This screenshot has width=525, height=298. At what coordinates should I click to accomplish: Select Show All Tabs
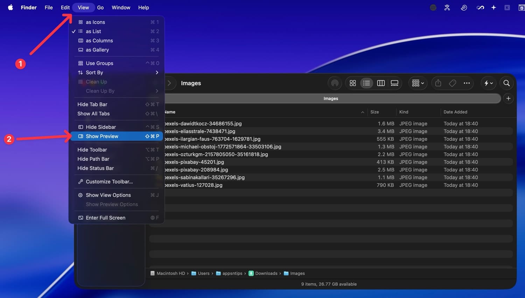click(x=117, y=114)
